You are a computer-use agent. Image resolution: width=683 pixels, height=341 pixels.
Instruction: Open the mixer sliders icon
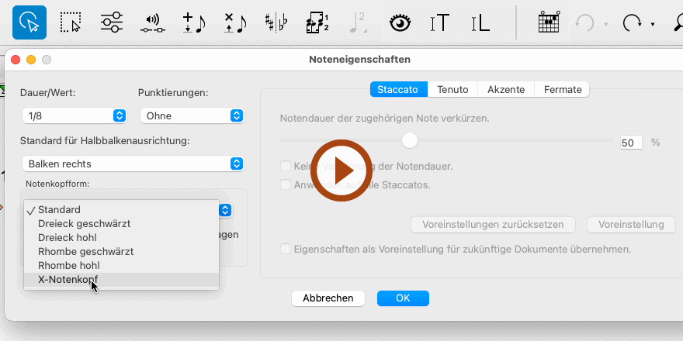[112, 22]
